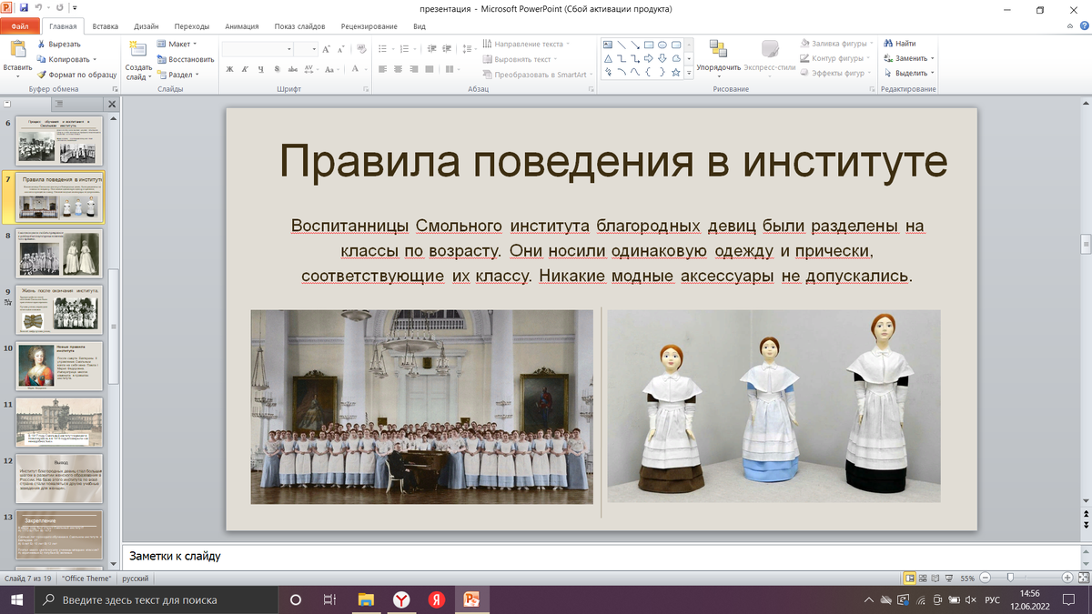Pick the triangle shape from shapes gallery
This screenshot has width=1092, height=614.
click(x=608, y=58)
